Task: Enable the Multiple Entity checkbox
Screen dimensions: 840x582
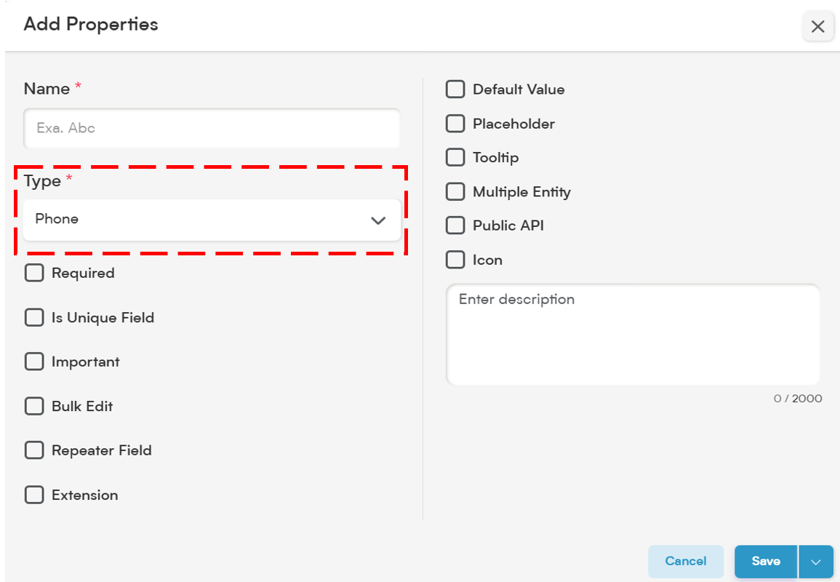Action: click(455, 191)
